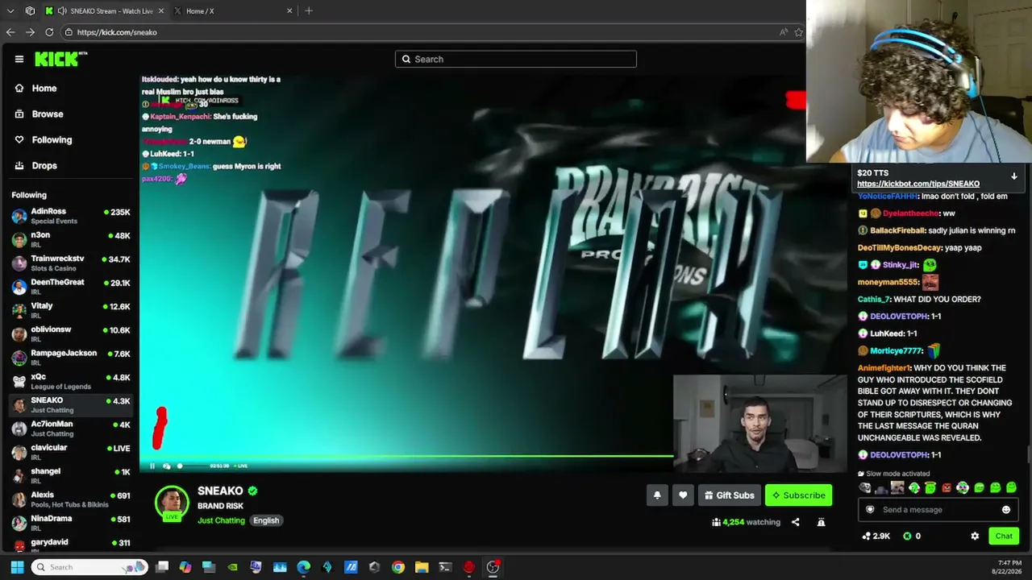The width and height of the screenshot is (1032, 580).
Task: Open Vitaly channel from Following list
Action: pyautogui.click(x=71, y=310)
